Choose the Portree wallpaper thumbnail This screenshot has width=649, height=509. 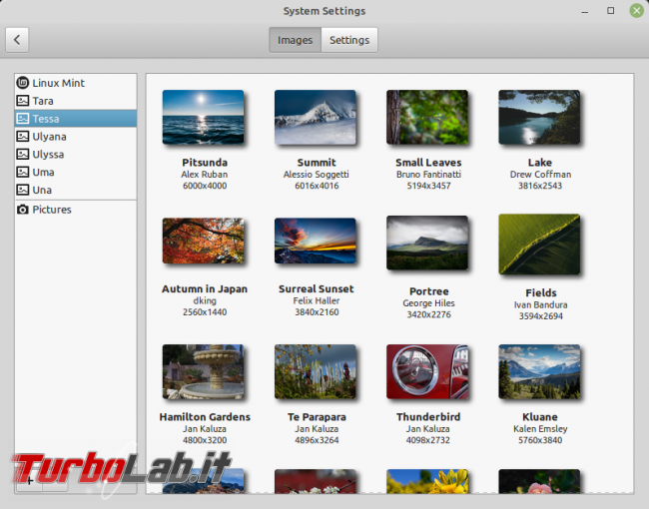tap(427, 243)
